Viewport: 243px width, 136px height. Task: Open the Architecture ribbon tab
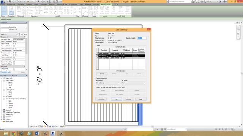click(11, 4)
